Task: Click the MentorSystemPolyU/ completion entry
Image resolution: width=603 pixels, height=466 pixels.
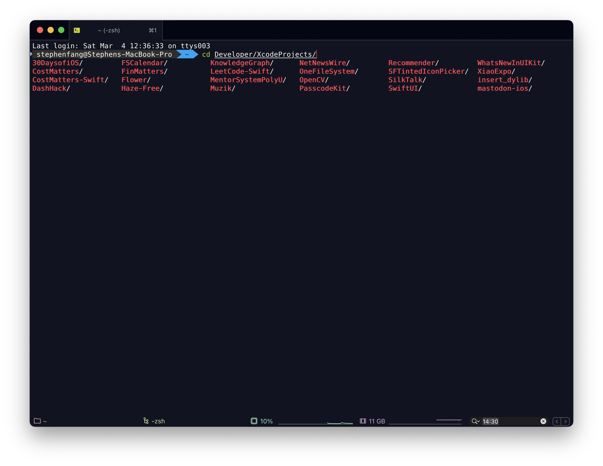Action: 248,80
